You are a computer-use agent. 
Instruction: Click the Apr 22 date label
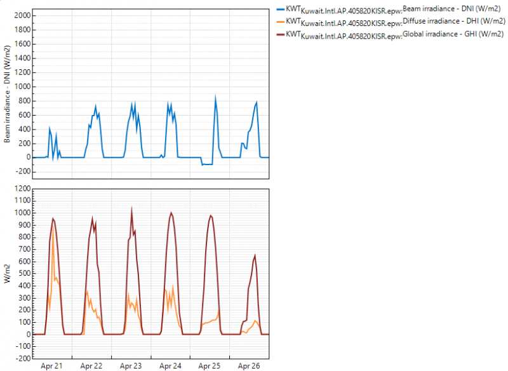(91, 367)
